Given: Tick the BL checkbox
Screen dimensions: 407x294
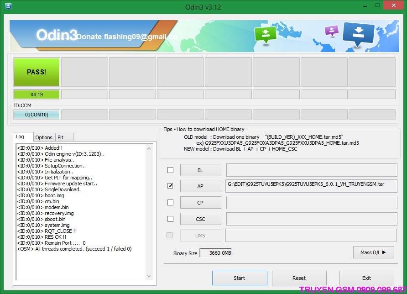Looking at the screenshot, I should pyautogui.click(x=170, y=170).
